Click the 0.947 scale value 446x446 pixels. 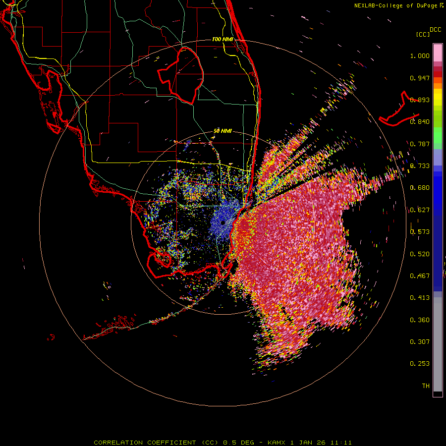point(420,78)
